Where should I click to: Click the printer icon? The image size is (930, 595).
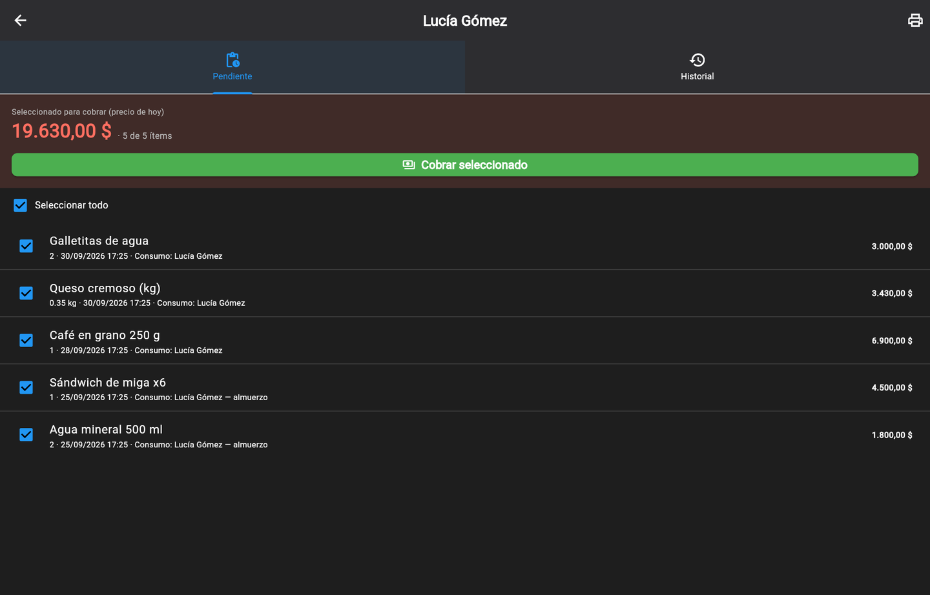tap(915, 21)
